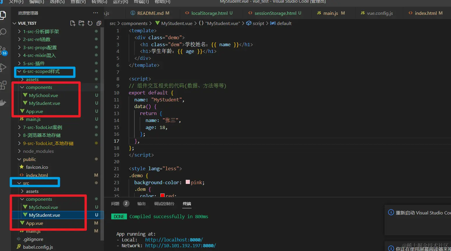This screenshot has height=251, width=451.
Task: Open favicon.ico in the explorer tree
Action: (x=37, y=167)
